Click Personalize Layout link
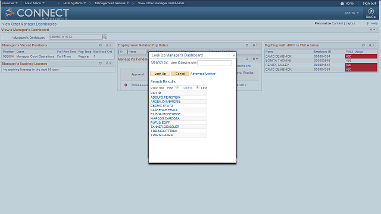381x214 pixels. coord(350,24)
